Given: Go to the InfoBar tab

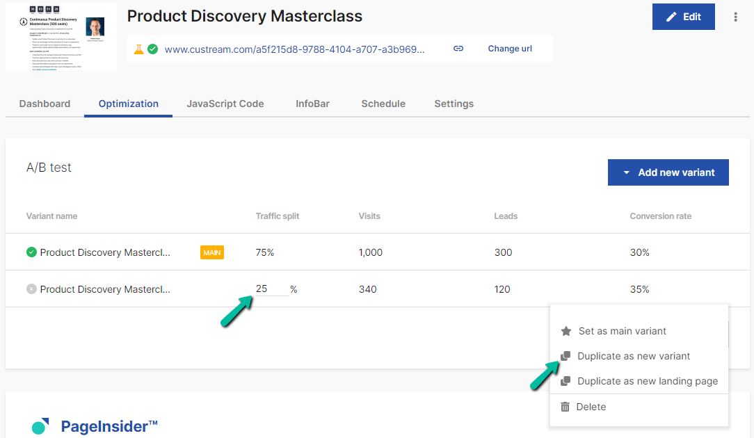Looking at the screenshot, I should coord(312,104).
